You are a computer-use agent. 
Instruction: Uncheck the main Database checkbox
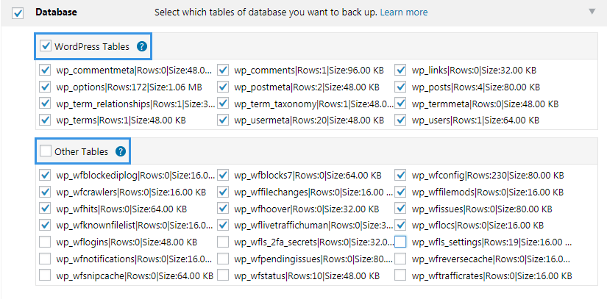coord(18,13)
